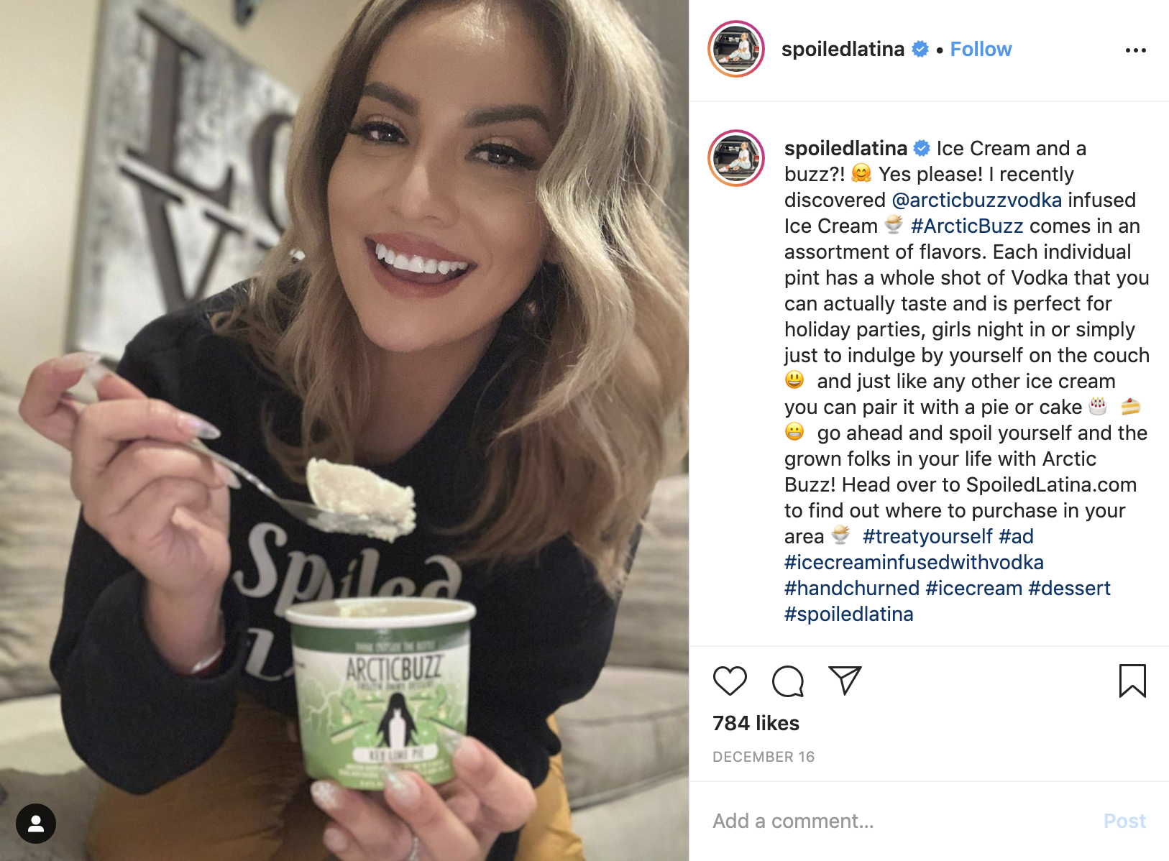Viewport: 1169px width, 861px height.
Task: Open comments via speech bubble icon
Action: 788,681
